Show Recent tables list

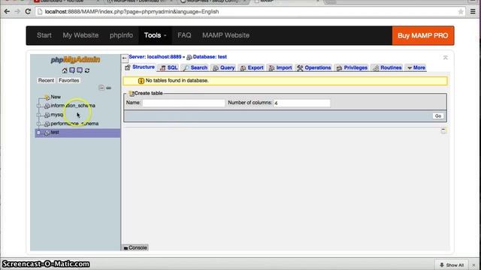46,80
